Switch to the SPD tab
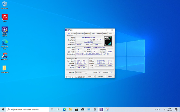This screenshot has width=180, height=112. [x=93, y=33]
